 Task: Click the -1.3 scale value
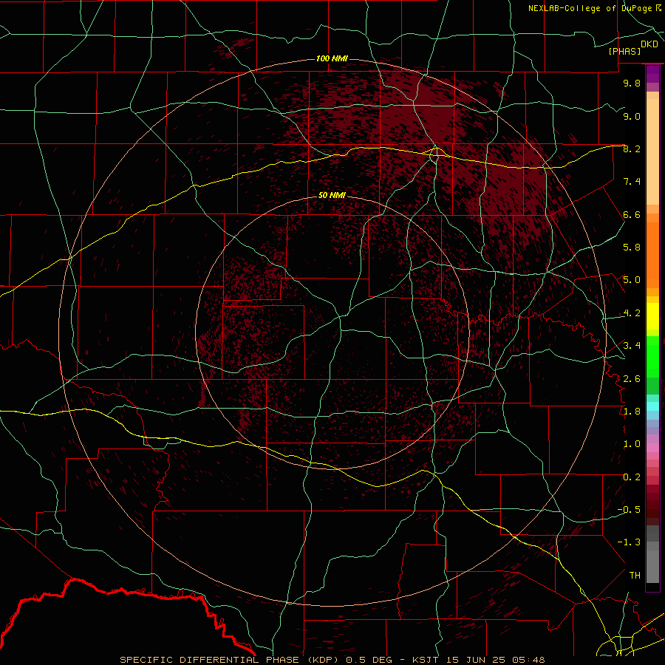(629, 542)
